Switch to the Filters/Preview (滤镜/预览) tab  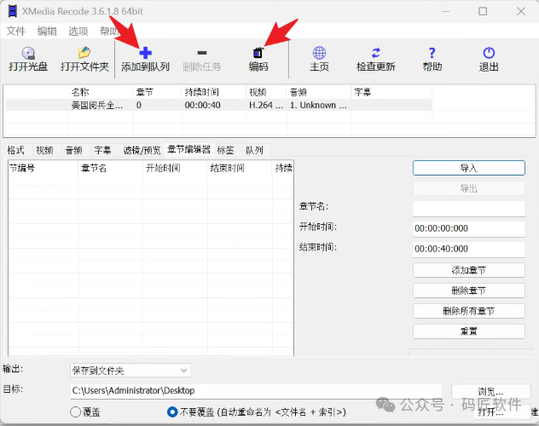(142, 150)
